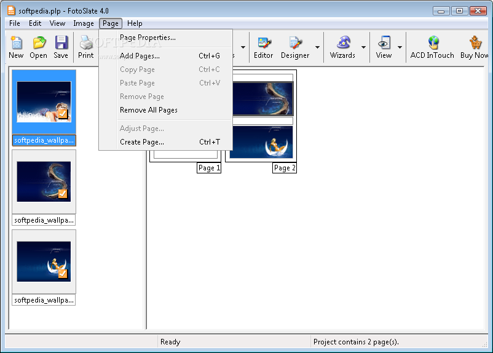This screenshot has height=353, width=493.
Task: Select the second wallpaper thumbnail with S shape
Action: coord(44,181)
